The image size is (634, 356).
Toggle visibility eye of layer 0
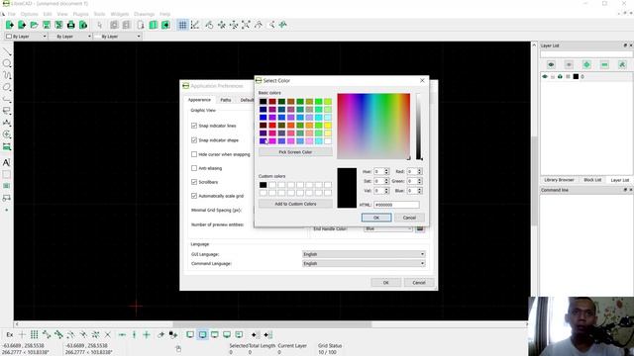point(545,76)
